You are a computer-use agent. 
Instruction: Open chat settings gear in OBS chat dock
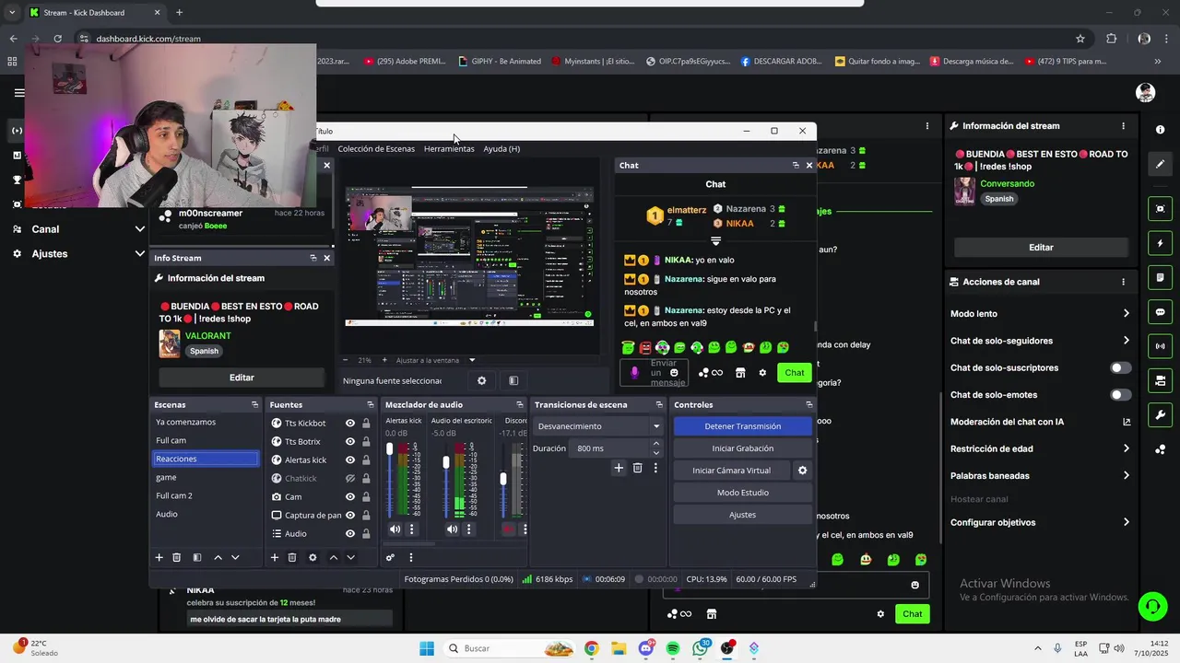pos(762,373)
